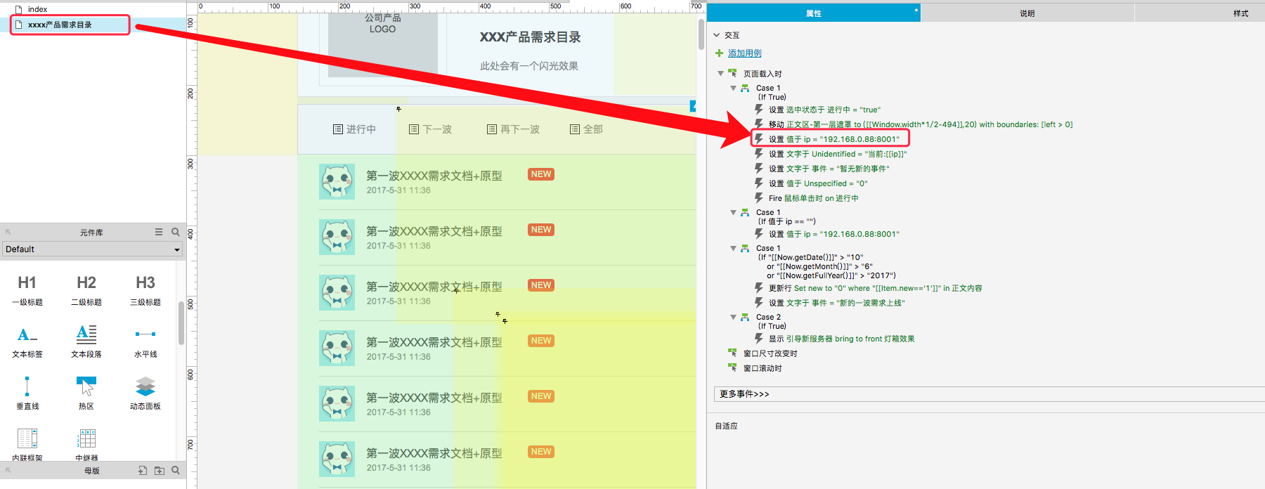Select the 更新行 Set new to "0" action
The image size is (1265, 489).
point(875,288)
